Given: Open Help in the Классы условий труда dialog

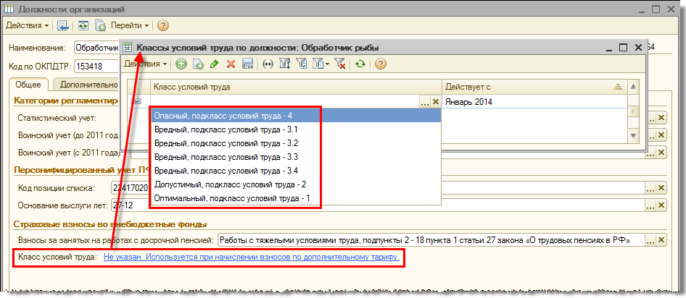Looking at the screenshot, I should click(379, 64).
